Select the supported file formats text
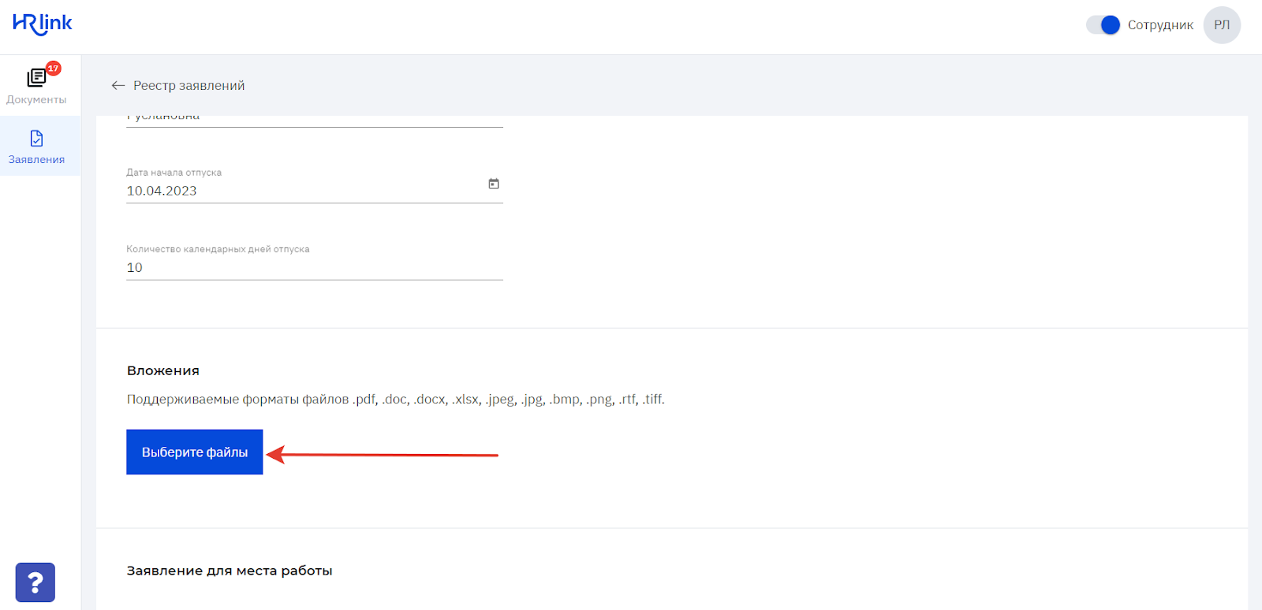This screenshot has width=1262, height=610. 395,400
